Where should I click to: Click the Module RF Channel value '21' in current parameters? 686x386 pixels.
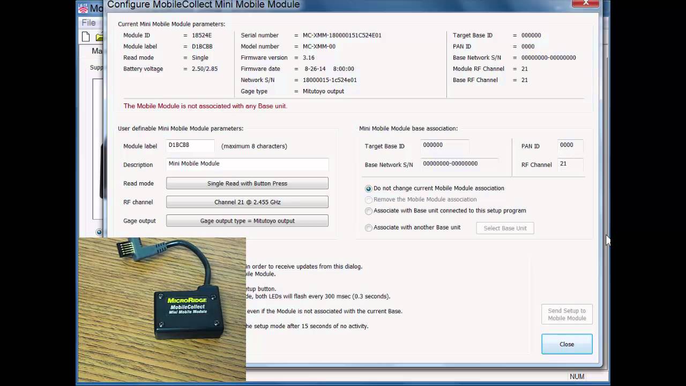click(x=524, y=69)
